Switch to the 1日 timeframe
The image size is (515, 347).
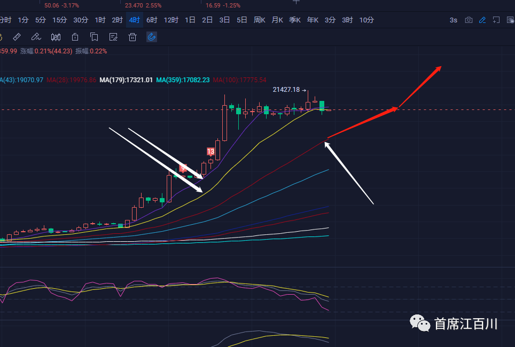pyautogui.click(x=190, y=20)
